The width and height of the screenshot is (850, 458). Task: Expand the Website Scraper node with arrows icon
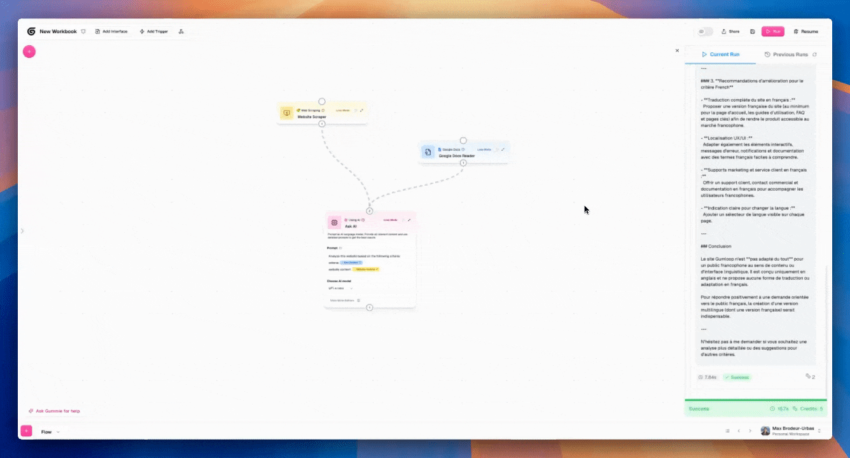(x=361, y=110)
